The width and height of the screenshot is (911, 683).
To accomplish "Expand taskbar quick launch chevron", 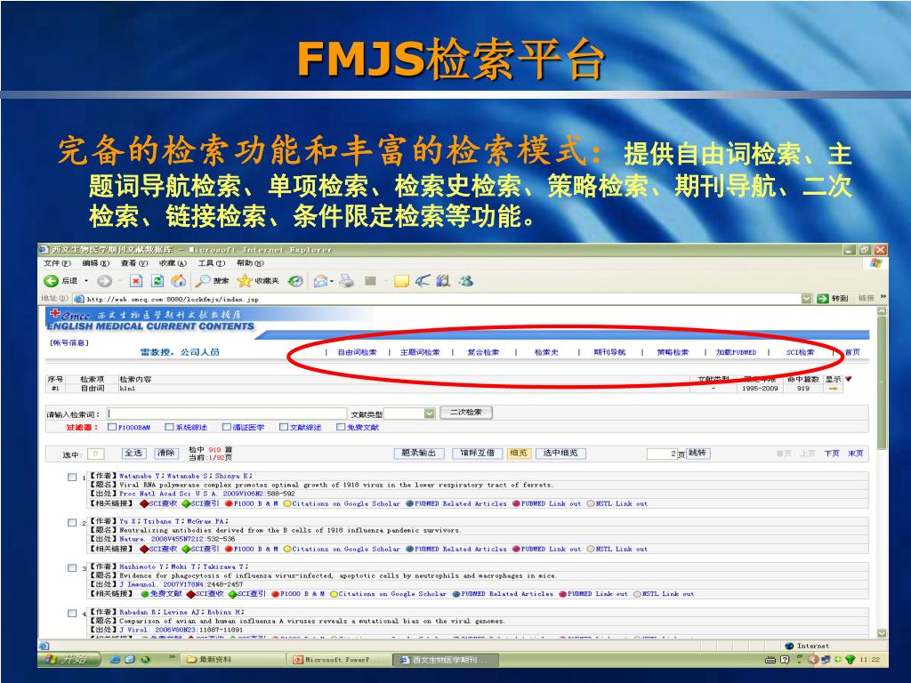I will click(x=172, y=657).
